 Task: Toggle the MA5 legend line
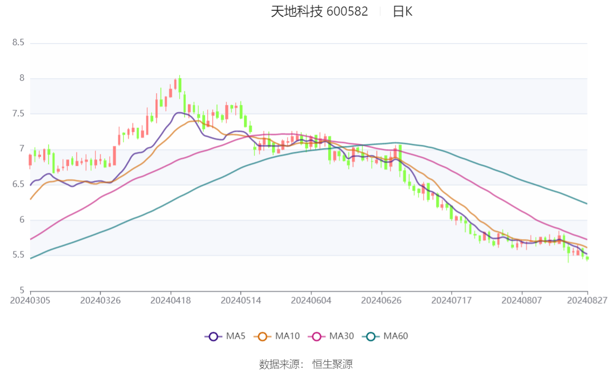(x=225, y=337)
